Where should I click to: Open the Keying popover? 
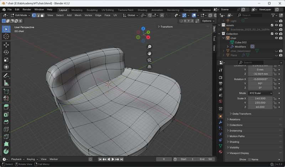(x=32, y=159)
